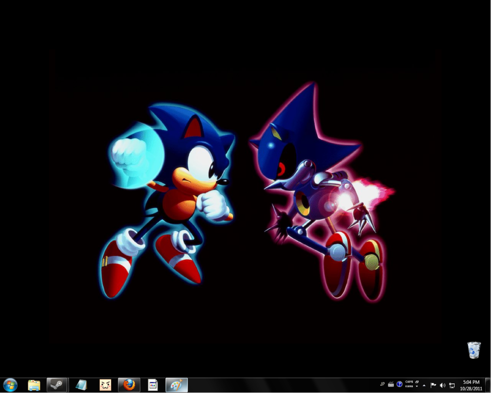Viewport: 491px width, 393px height.
Task: Restore the language bar
Action: coord(417,382)
